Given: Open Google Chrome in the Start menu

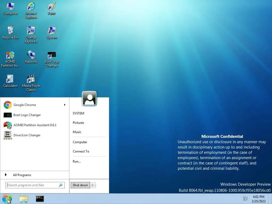Looking at the screenshot, I should pyautogui.click(x=35, y=105).
